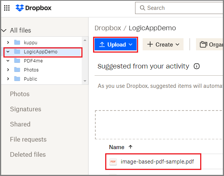Select the Photos folder icon in tree

pos(17,70)
